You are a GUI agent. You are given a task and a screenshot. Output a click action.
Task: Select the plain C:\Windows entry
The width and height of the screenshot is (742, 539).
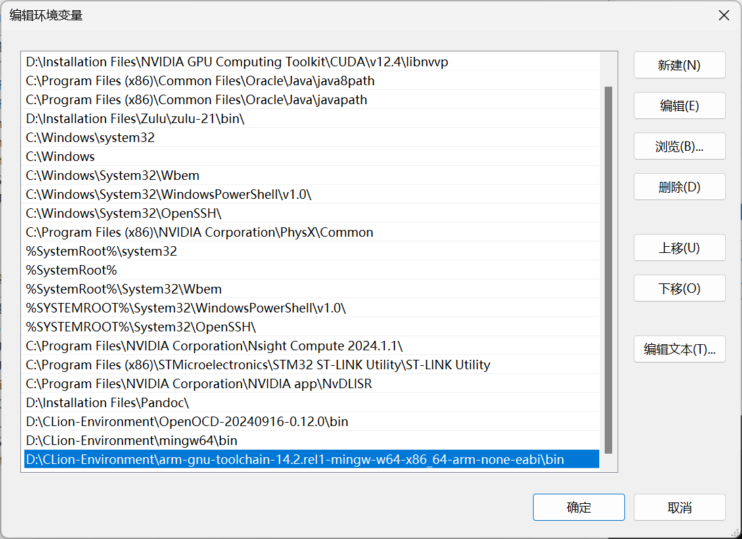(312, 157)
